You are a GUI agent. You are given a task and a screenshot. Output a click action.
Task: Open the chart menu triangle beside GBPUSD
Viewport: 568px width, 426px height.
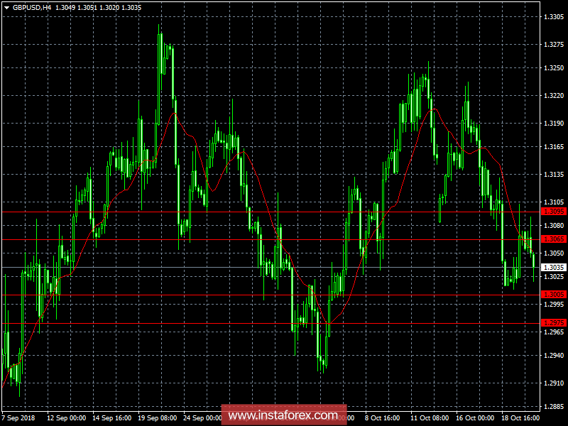click(6, 6)
